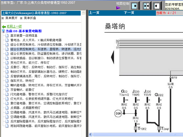Click G22/2 component label
The width and height of the screenshot is (183, 137).
coord(159,95)
